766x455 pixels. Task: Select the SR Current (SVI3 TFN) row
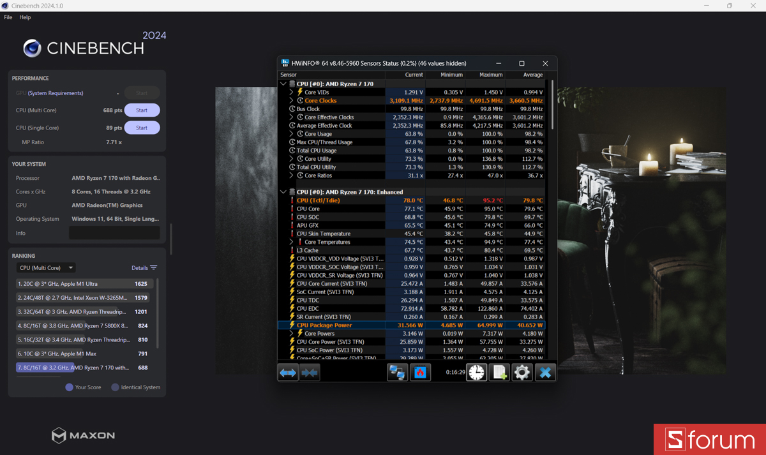(412, 317)
